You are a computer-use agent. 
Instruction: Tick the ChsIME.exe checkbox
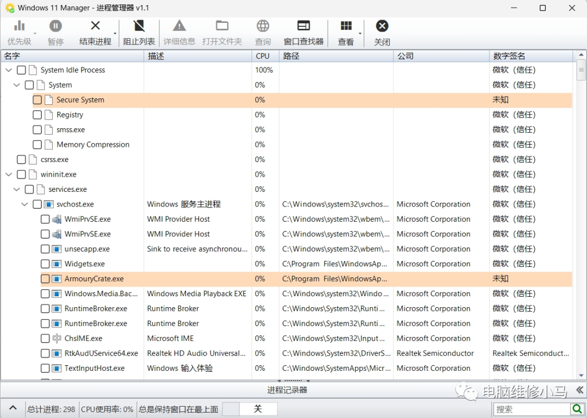click(45, 339)
